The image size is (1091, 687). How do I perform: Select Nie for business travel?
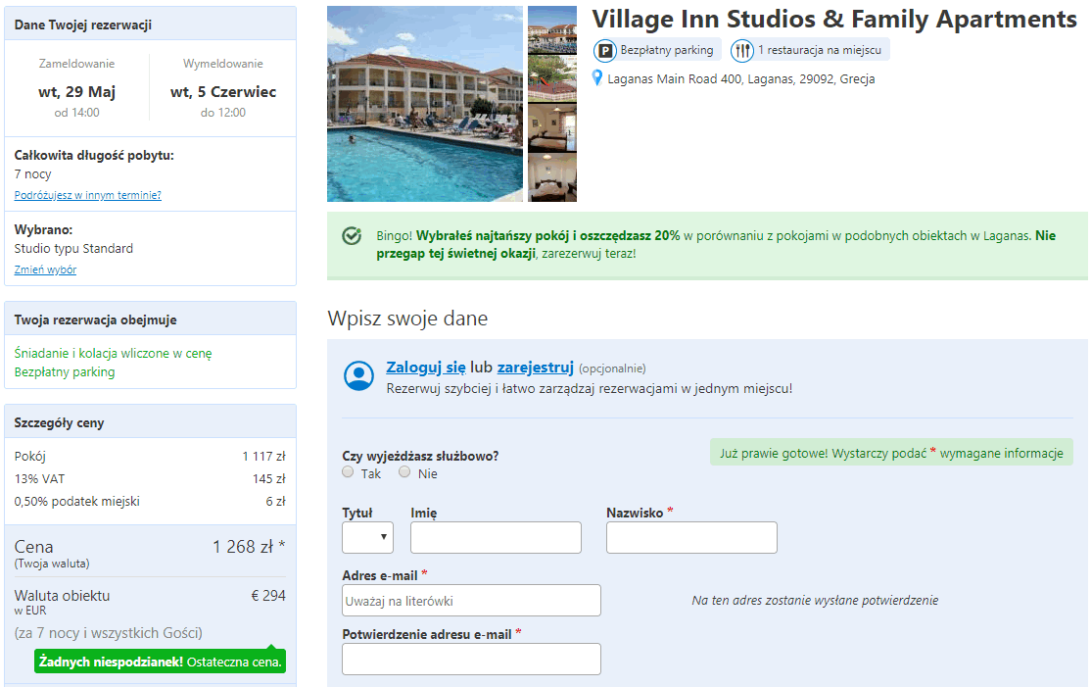(x=404, y=472)
